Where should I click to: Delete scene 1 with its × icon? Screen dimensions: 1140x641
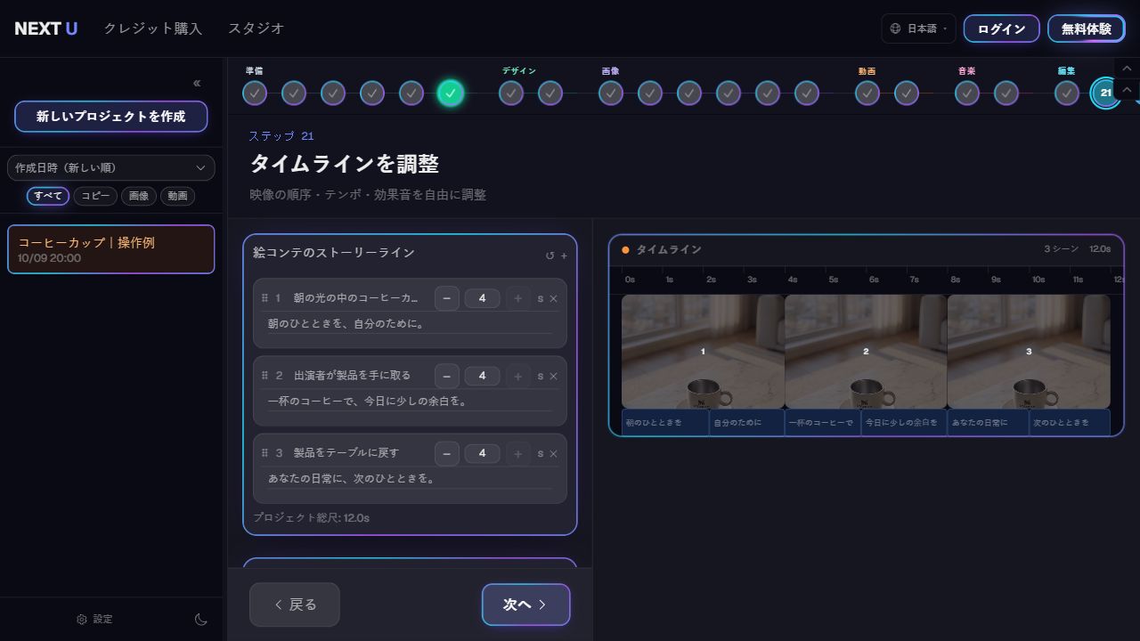[553, 298]
